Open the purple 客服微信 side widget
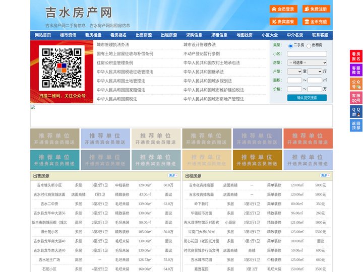This screenshot has height=272, width=363. click(356, 70)
